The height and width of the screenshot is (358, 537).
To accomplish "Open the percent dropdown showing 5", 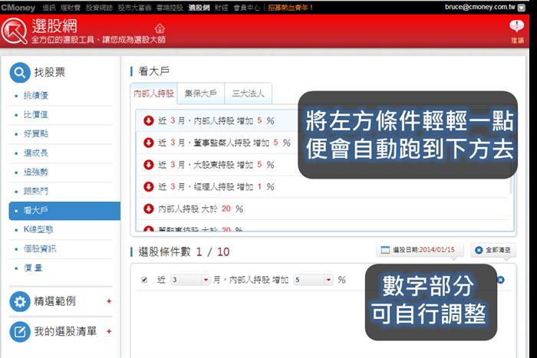I will coord(313,280).
